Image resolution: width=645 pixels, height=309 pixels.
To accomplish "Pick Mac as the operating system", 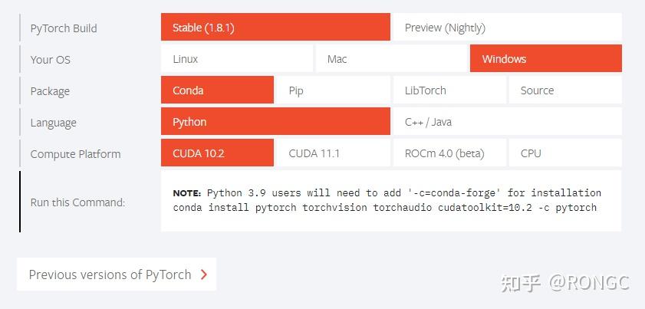I will coord(391,58).
